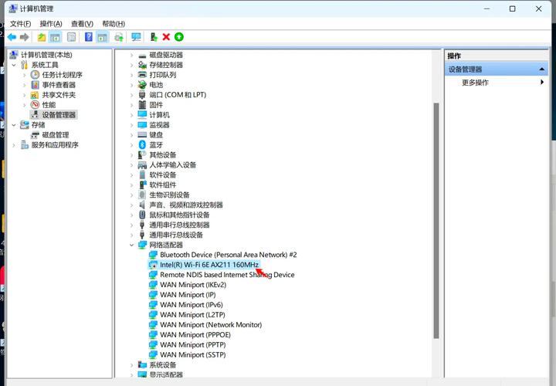Screen dimensions: 556x386
Task: Click 更多操作 in the actions pane
Action: (x=475, y=83)
